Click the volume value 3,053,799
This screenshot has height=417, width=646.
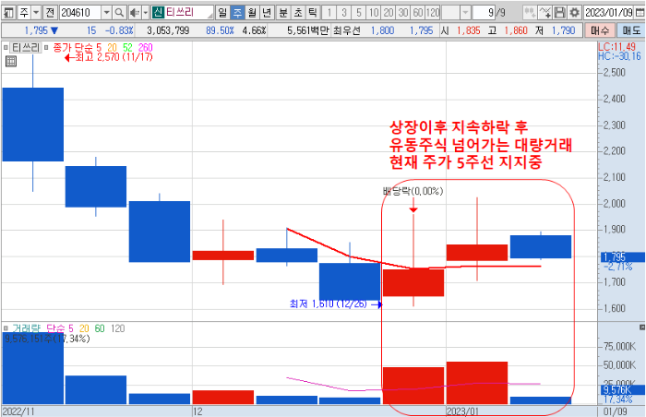[168, 30]
